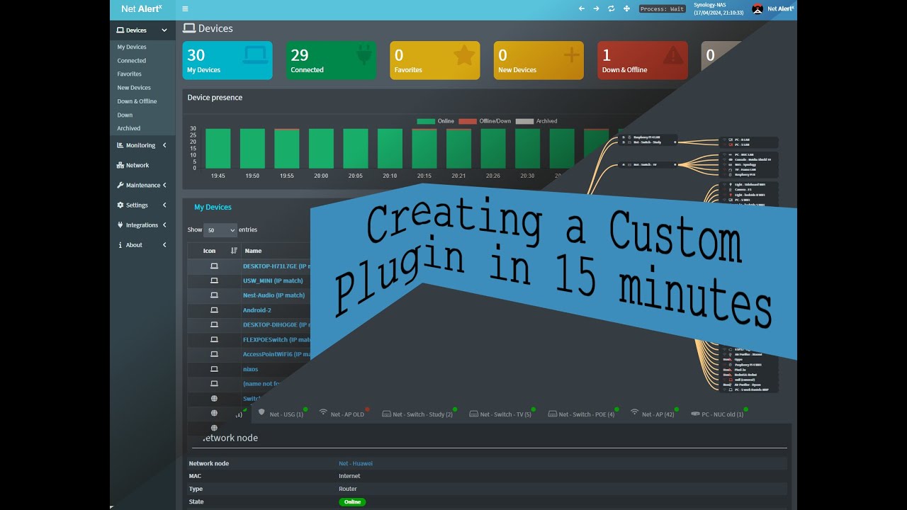Click laptop icon in DESKTOP-H71L7GE row

(214, 266)
